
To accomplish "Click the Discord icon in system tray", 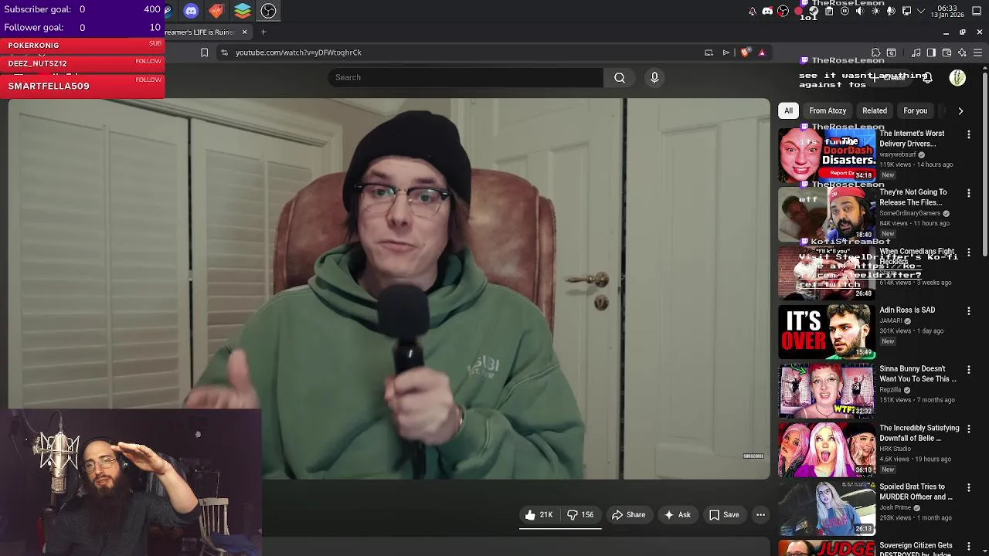I will coord(767,11).
